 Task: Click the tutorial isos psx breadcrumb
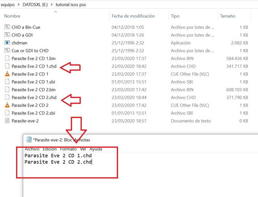tap(71, 5)
